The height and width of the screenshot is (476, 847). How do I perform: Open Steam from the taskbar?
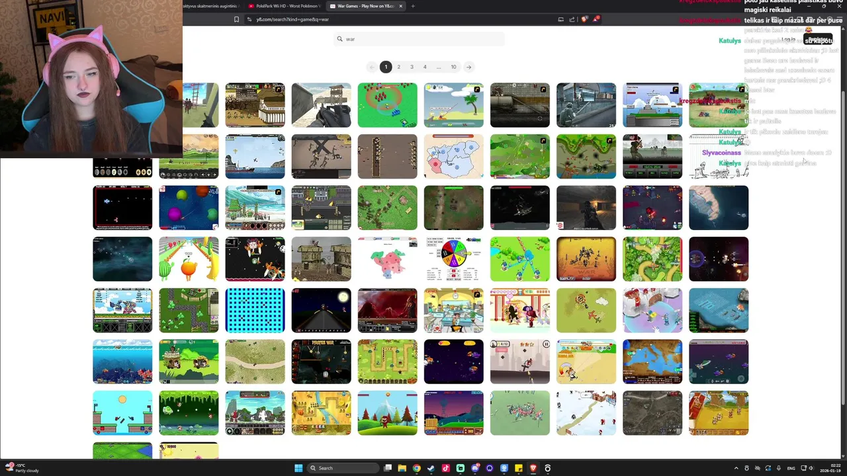tap(431, 468)
